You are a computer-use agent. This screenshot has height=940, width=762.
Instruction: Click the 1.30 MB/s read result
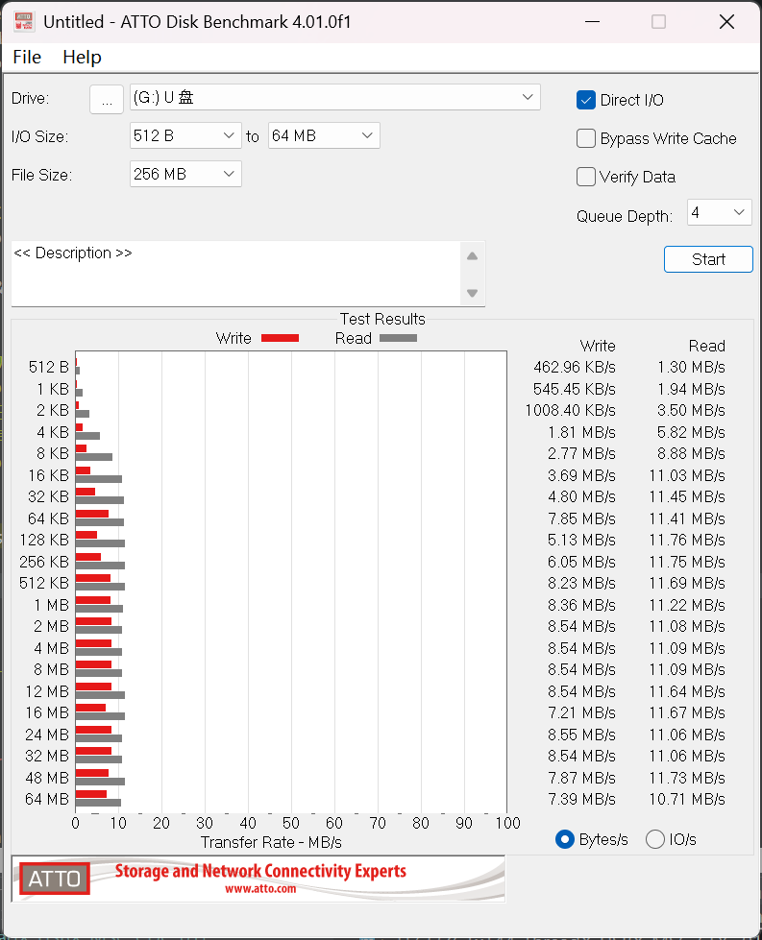(691, 367)
